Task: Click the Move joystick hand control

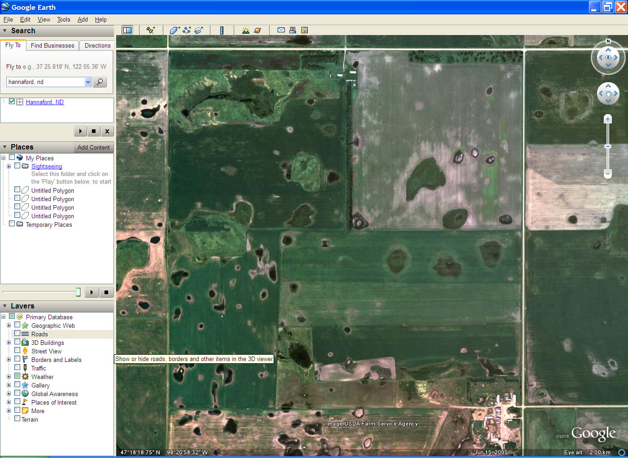Action: point(608,93)
